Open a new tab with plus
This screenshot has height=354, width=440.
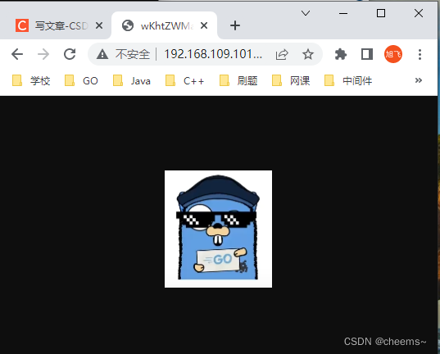tap(235, 25)
